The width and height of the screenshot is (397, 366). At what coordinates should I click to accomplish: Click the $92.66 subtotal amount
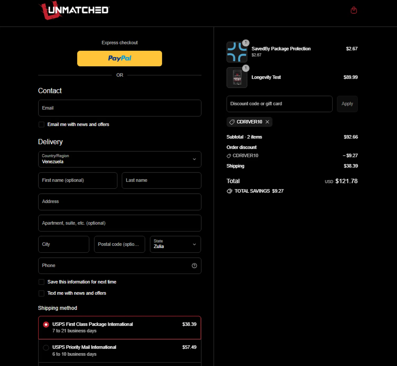(x=351, y=137)
